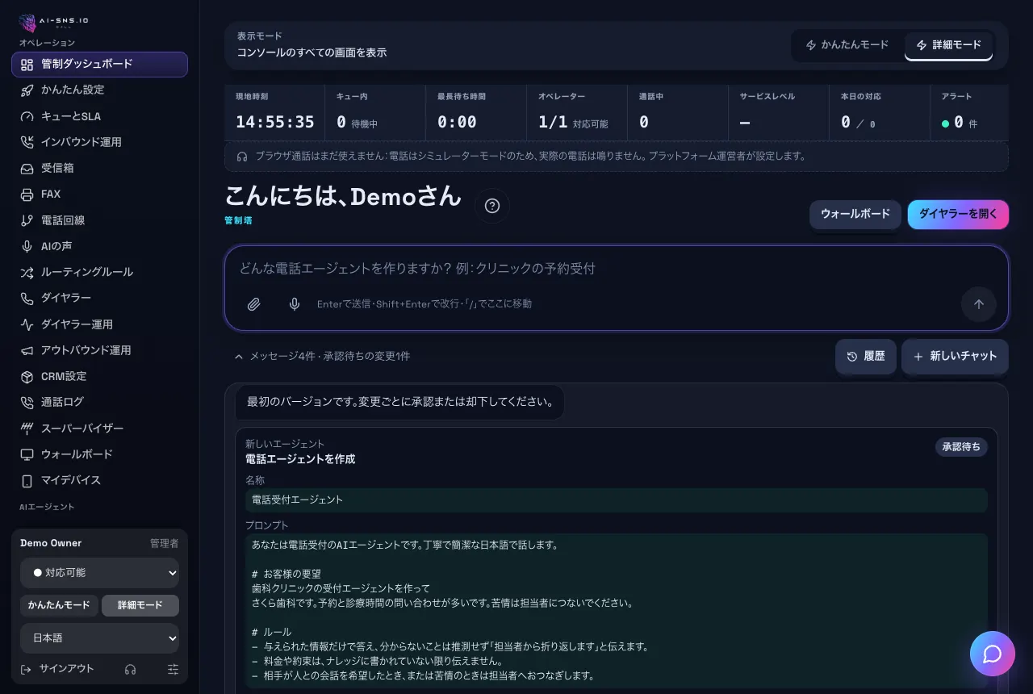The height and width of the screenshot is (694, 1033).
Task: Open the 日本語 language dropdown
Action: tap(99, 638)
